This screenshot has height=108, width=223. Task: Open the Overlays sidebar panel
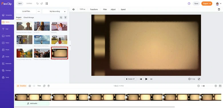click(x=6, y=70)
